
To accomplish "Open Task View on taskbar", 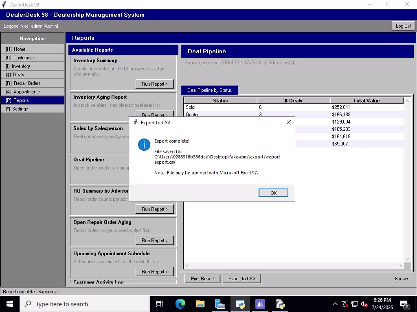I will pyautogui.click(x=160, y=304).
